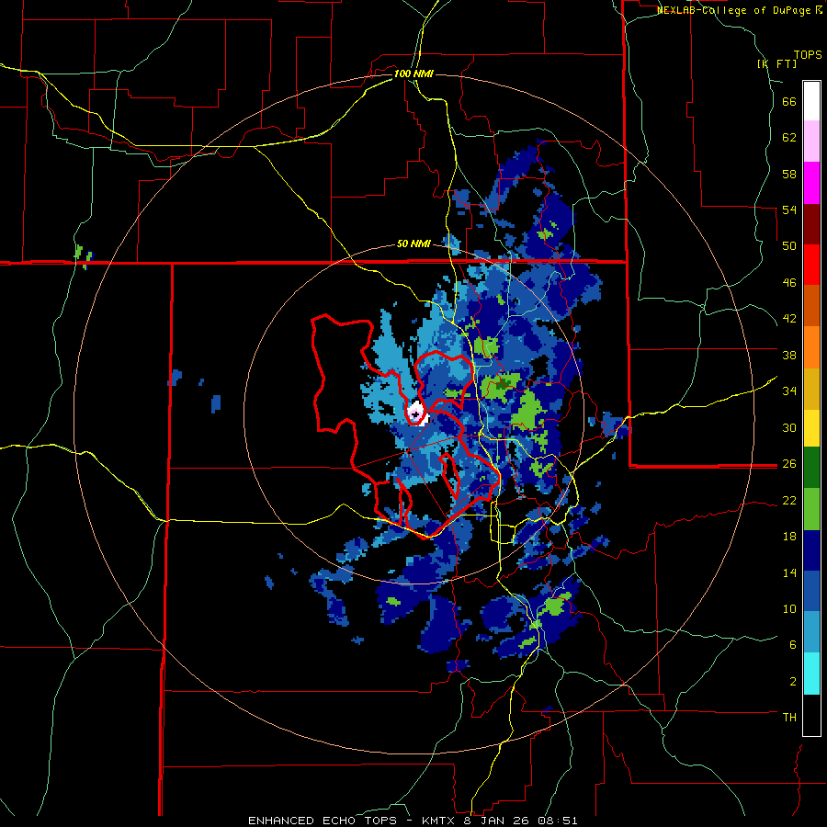The height and width of the screenshot is (827, 827).
Task: Click legend value 38
Action: pyautogui.click(x=789, y=355)
